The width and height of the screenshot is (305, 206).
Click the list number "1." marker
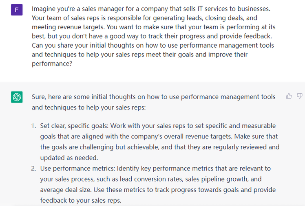tap(34, 126)
